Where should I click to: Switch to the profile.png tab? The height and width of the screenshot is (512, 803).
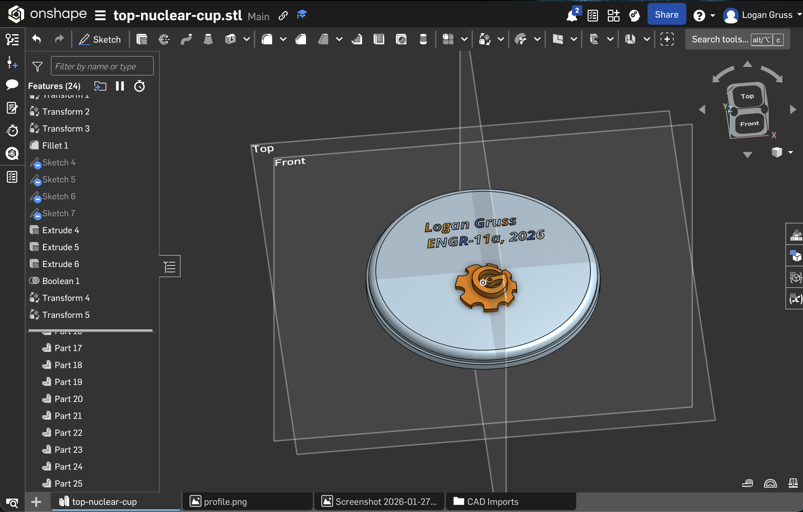point(225,501)
